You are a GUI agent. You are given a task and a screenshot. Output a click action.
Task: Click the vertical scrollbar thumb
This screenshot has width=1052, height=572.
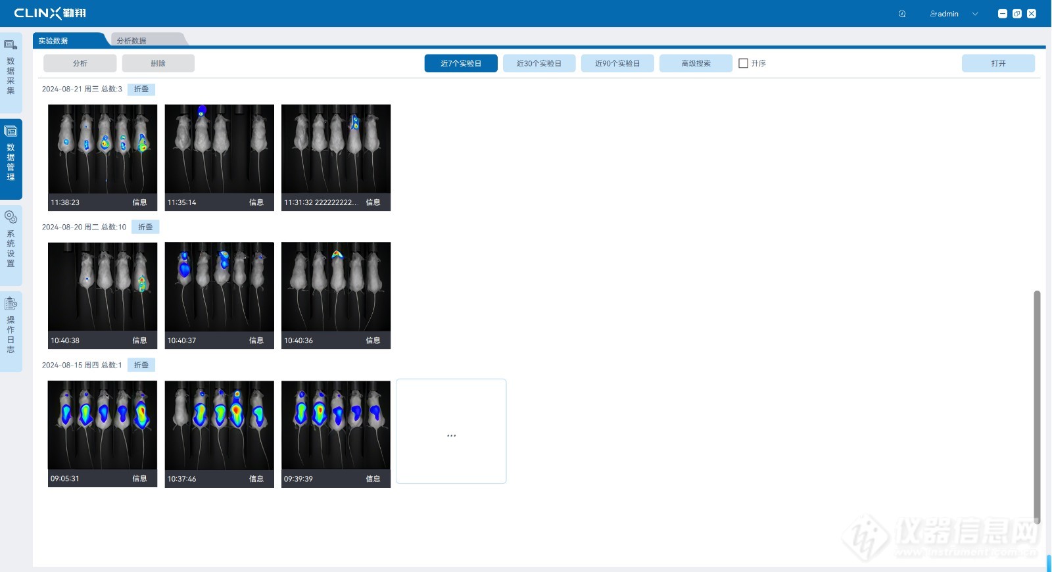point(1037,406)
